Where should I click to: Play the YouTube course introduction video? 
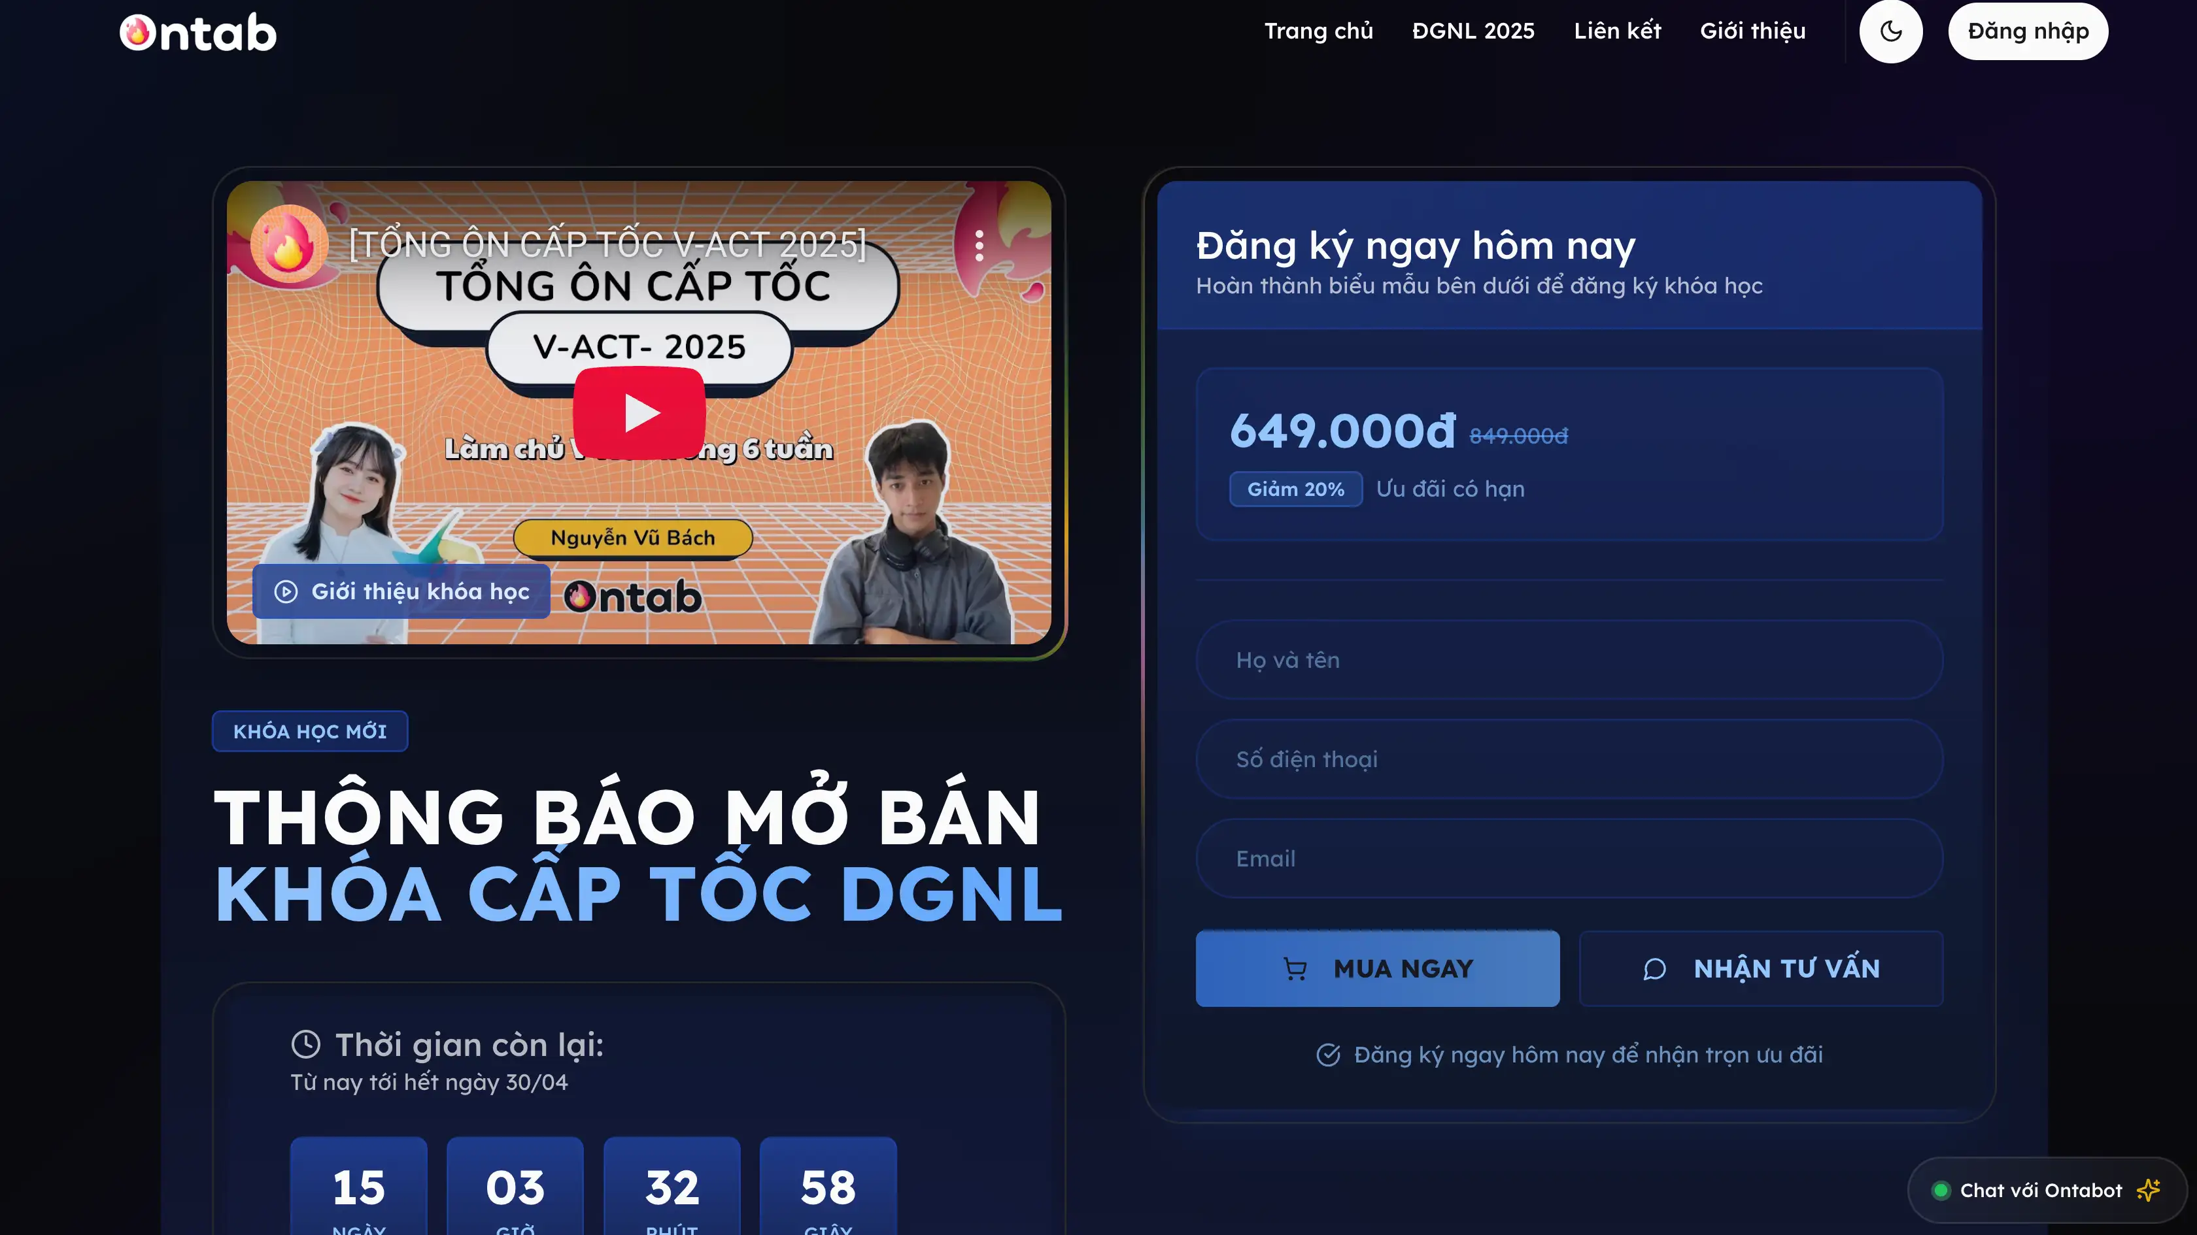[x=639, y=412]
